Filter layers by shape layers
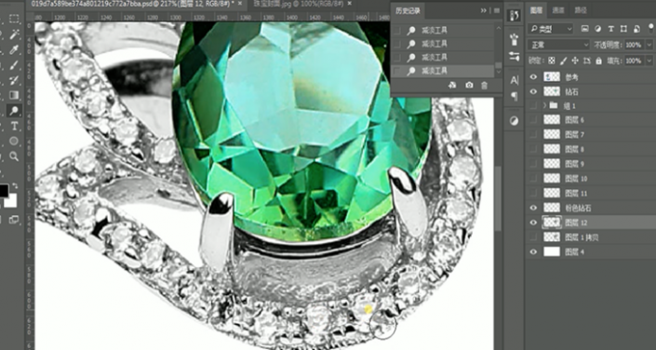656x350 pixels. tap(623, 29)
